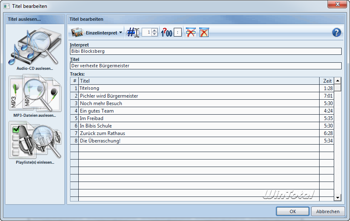Click the time format 1?00 icon
This screenshot has width=350, height=221.
(167, 33)
